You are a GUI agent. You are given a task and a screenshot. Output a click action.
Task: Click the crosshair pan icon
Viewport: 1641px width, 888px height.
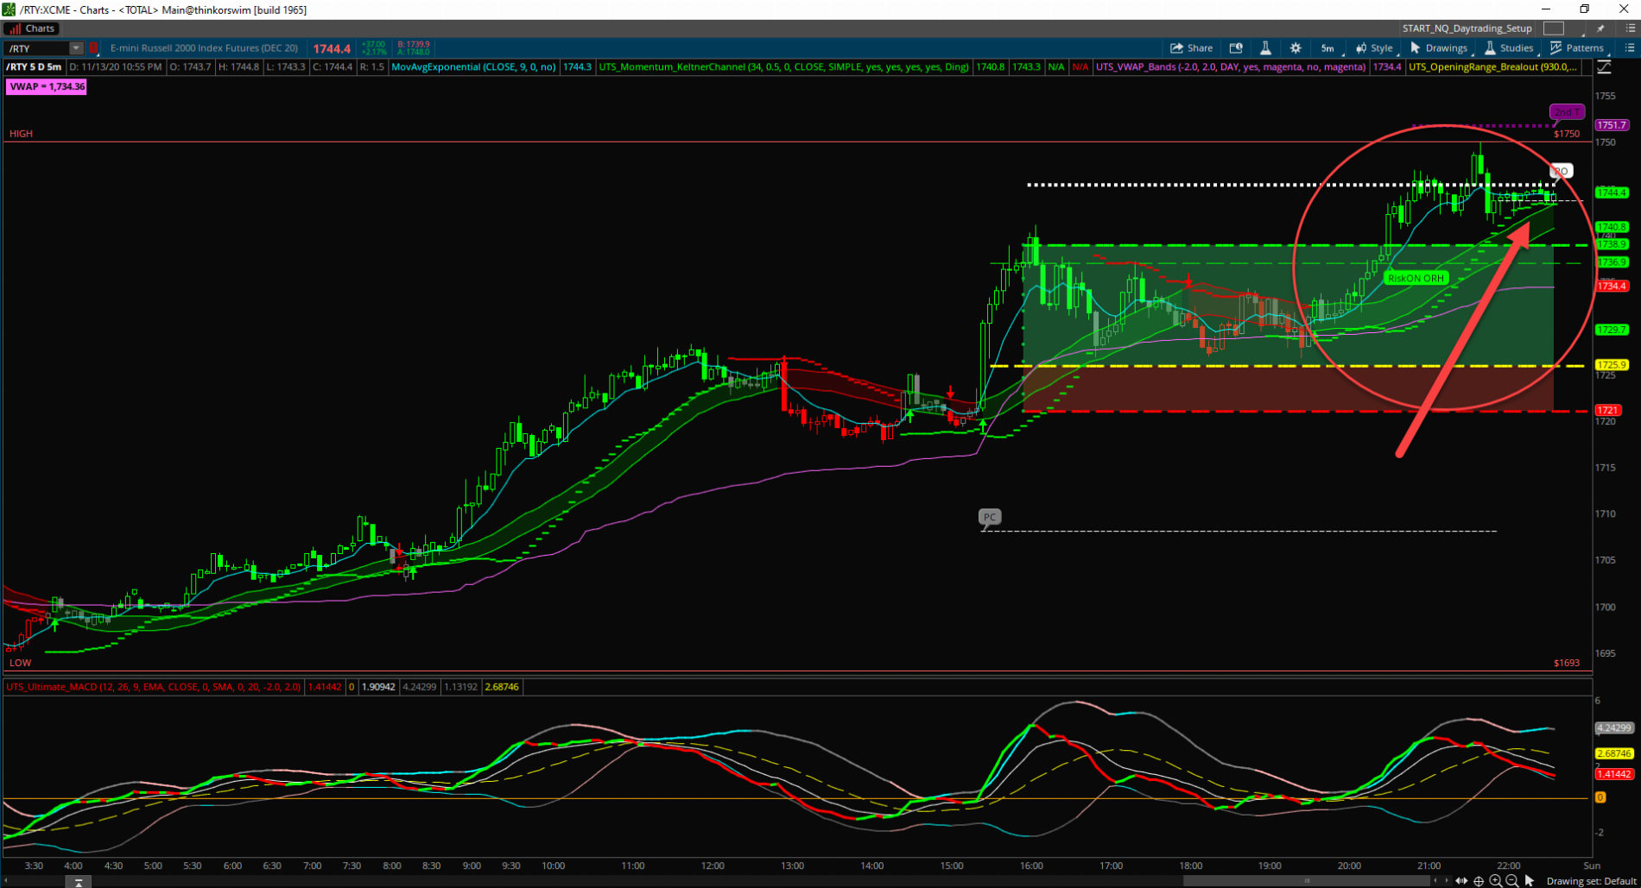(1479, 881)
